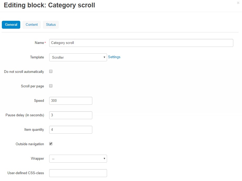The image size is (242, 181).
Task: Click the User-defined CSS-class label
Action: pyautogui.click(x=26, y=173)
